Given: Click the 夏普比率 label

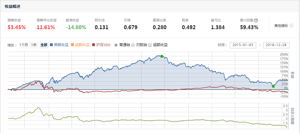Looking at the screenshot, I should tap(160, 20).
